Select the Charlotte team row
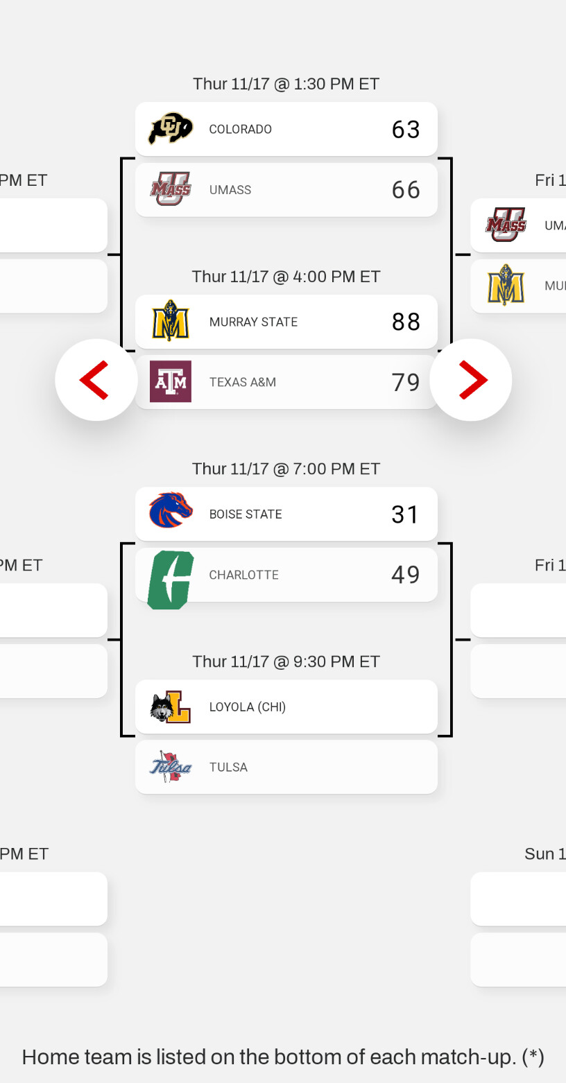Screen dimensions: 566x1083 pyautogui.click(x=286, y=575)
